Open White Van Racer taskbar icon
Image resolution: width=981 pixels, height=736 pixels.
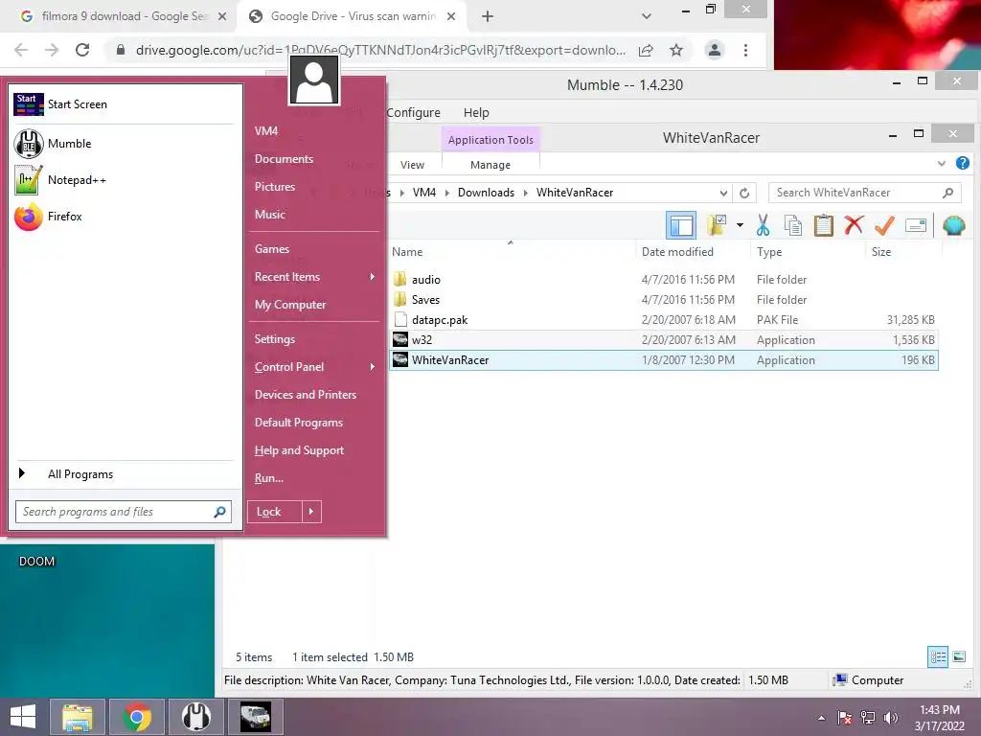[x=255, y=717]
